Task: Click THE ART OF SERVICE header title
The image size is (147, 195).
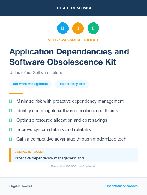Action: [73, 8]
